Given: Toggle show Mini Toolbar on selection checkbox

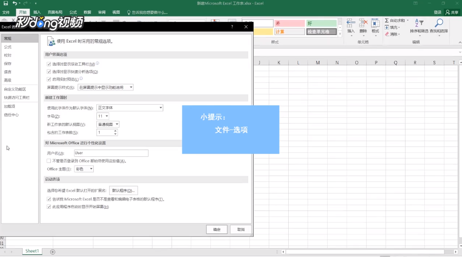Looking at the screenshot, I should point(49,64).
